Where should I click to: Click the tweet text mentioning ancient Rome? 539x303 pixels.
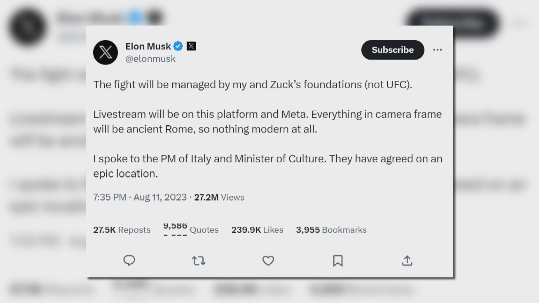pyautogui.click(x=205, y=129)
